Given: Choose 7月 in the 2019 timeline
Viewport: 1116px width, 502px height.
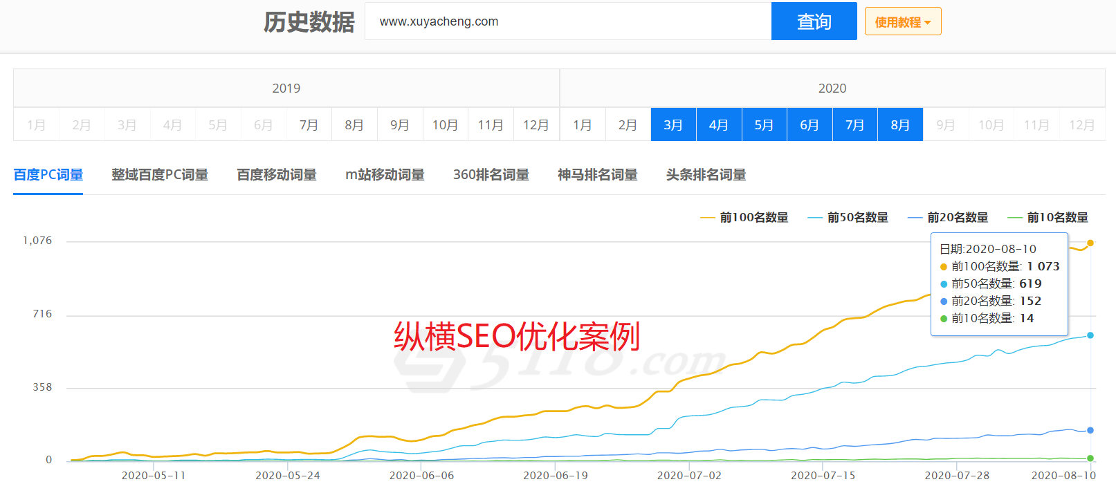Looking at the screenshot, I should [309, 125].
